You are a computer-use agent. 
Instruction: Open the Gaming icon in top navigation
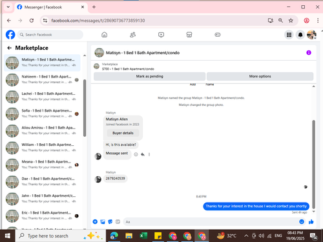click(x=218, y=35)
